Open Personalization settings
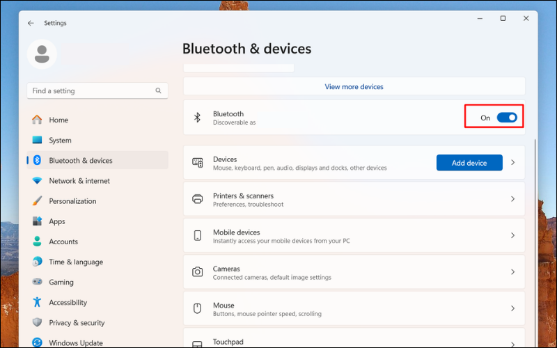Viewport: 557px width, 348px height. pos(97,200)
